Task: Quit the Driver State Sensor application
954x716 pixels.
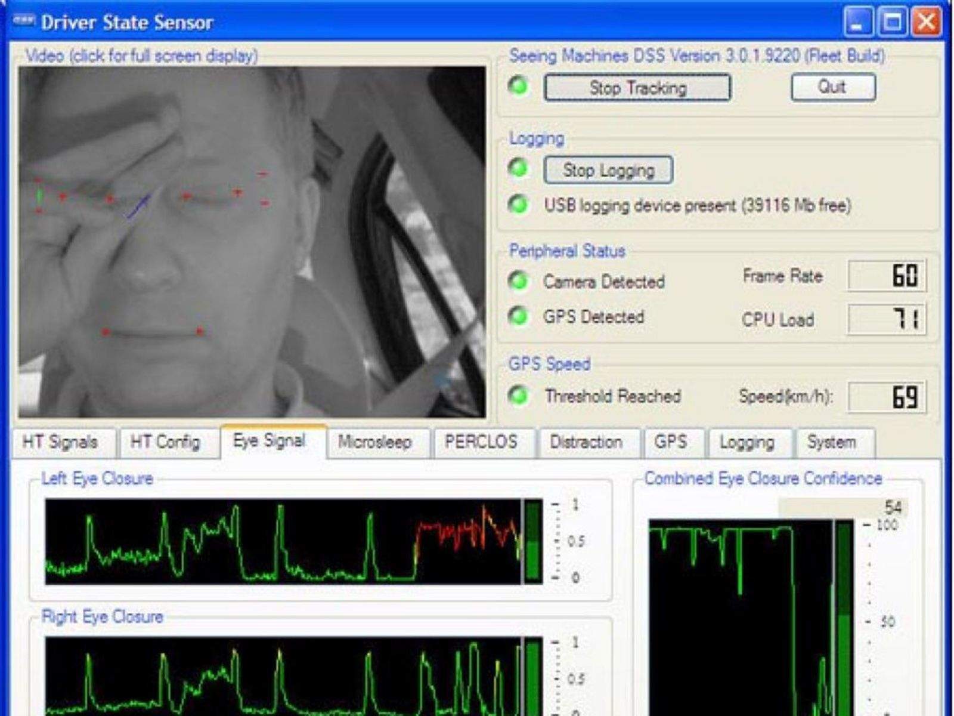Action: (832, 87)
